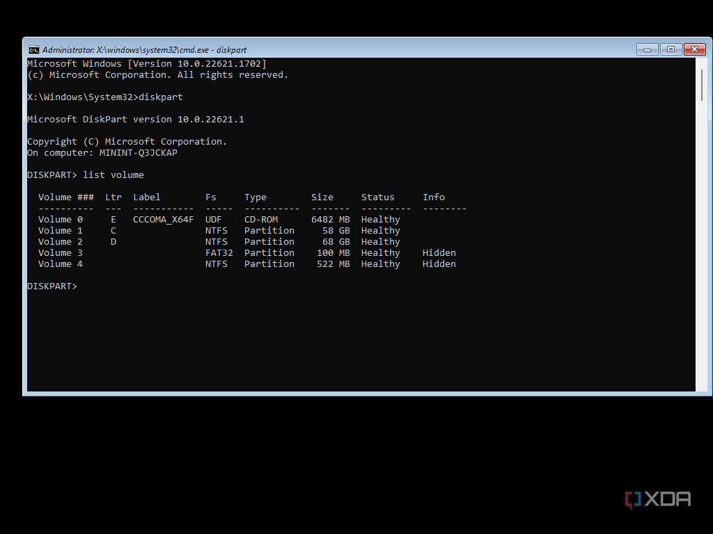Click the CCCOMA_X64F volume label
The height and width of the screenshot is (534, 713).
[x=163, y=220]
